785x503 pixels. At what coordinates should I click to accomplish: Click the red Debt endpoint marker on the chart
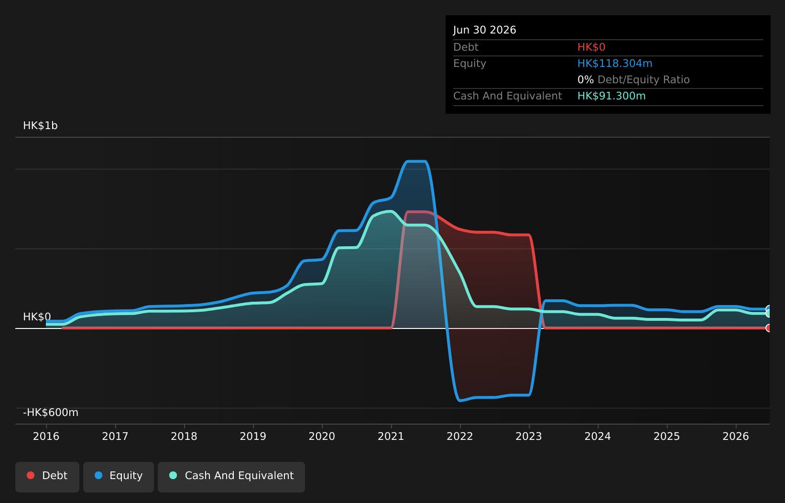coord(769,328)
